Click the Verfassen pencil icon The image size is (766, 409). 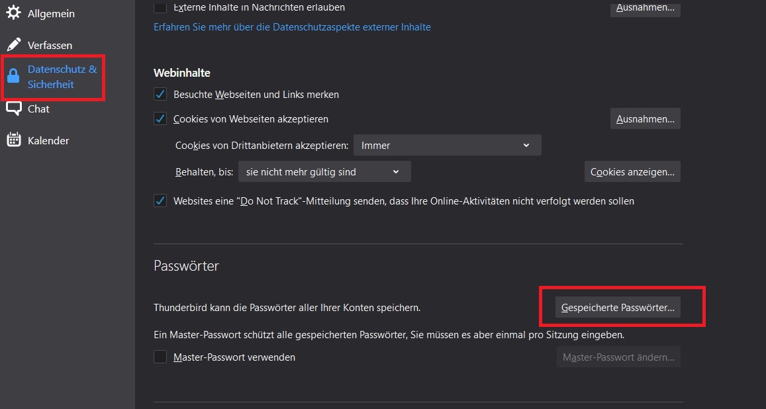pos(13,45)
